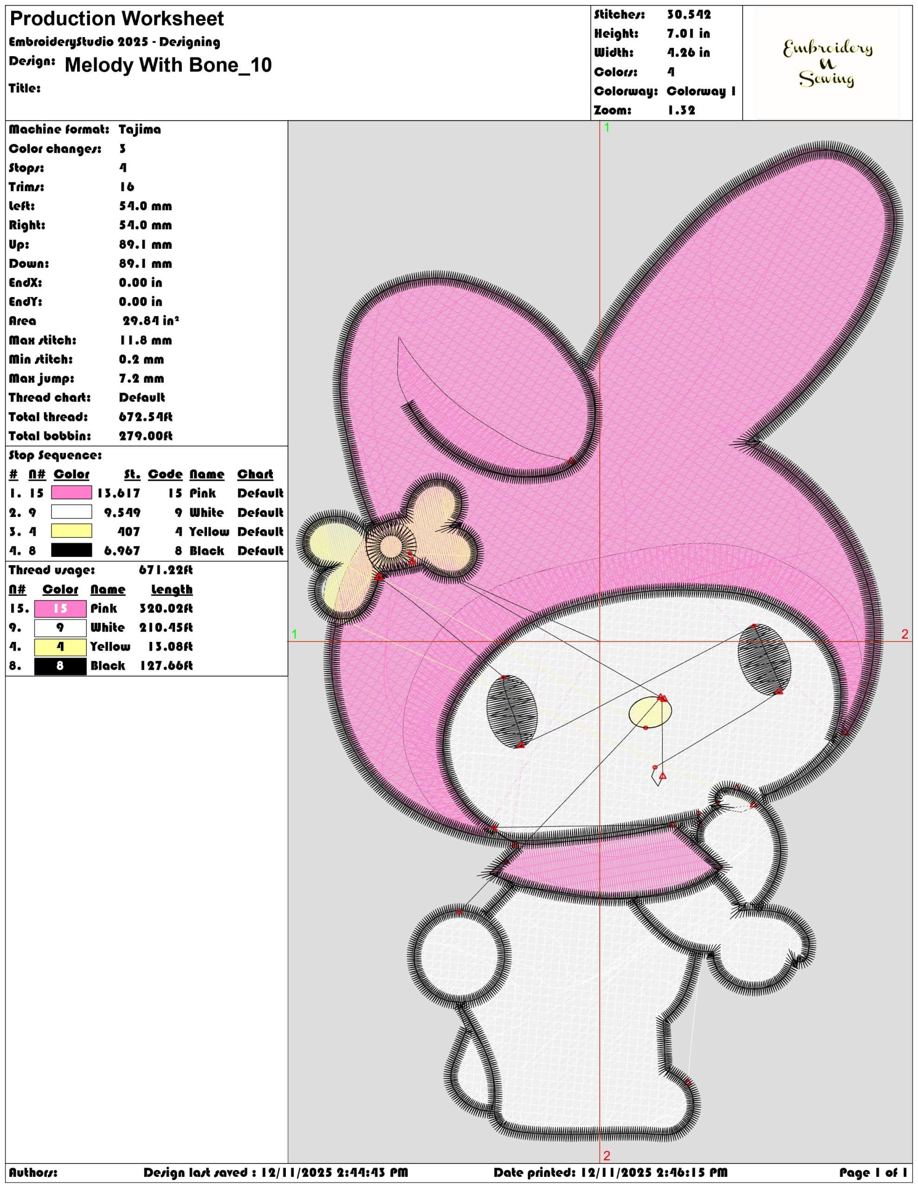This screenshot has height=1188, width=918.
Task: Click the round center knot of the bow
Action: pyautogui.click(x=390, y=547)
